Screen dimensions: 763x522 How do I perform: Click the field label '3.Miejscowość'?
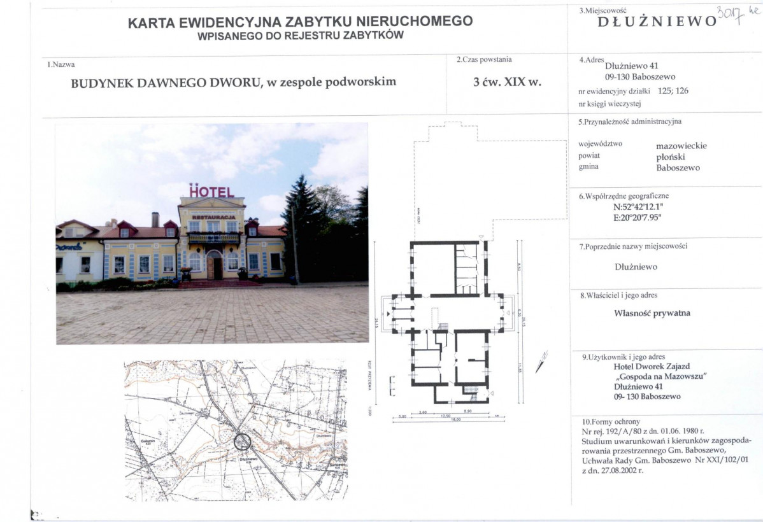point(603,10)
